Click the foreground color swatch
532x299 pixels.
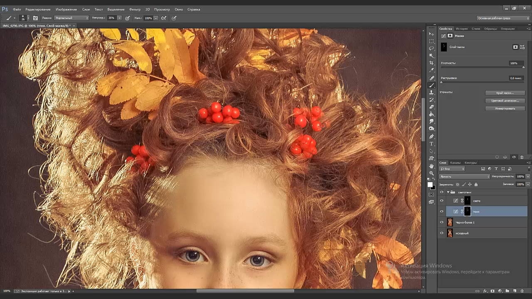pos(430,184)
